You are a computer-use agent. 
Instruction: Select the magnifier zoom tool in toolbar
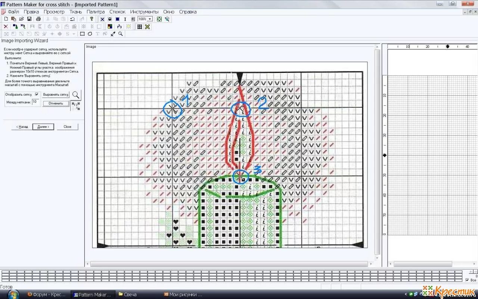121,34
